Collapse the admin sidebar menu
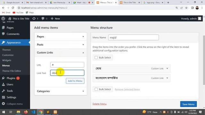Viewport: 205px width, 115px height. click(12, 104)
